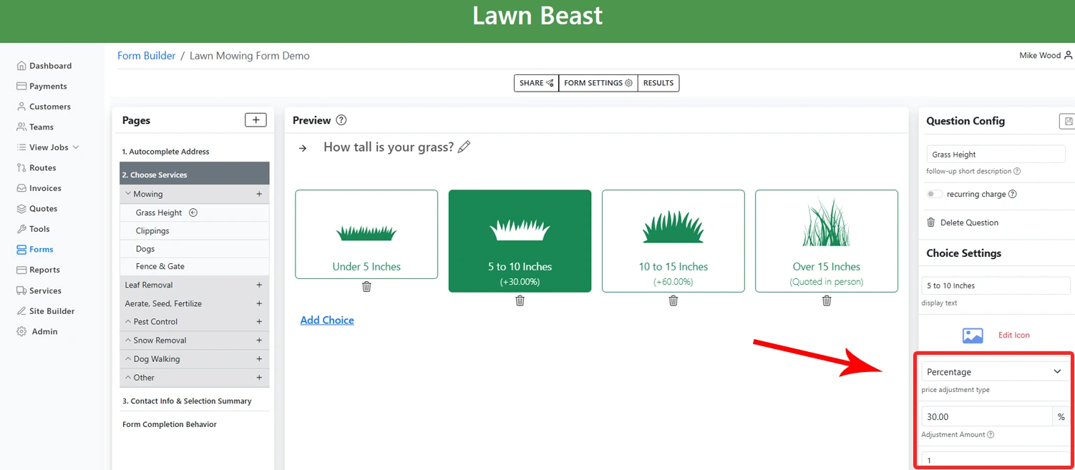Click Delete Question
This screenshot has height=470, width=1075.
963,222
